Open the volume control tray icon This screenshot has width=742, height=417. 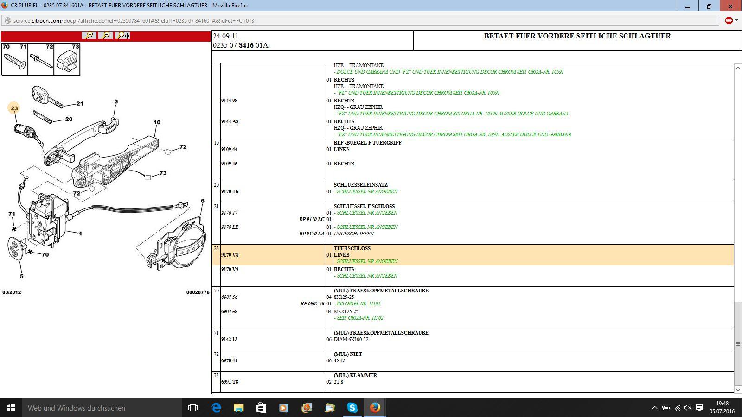[x=688, y=408]
